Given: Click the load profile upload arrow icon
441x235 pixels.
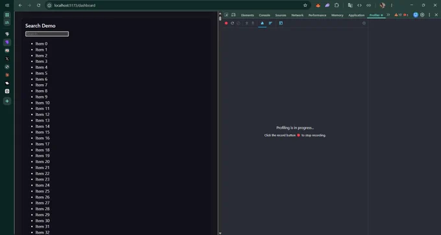Looking at the screenshot, I should (246, 23).
